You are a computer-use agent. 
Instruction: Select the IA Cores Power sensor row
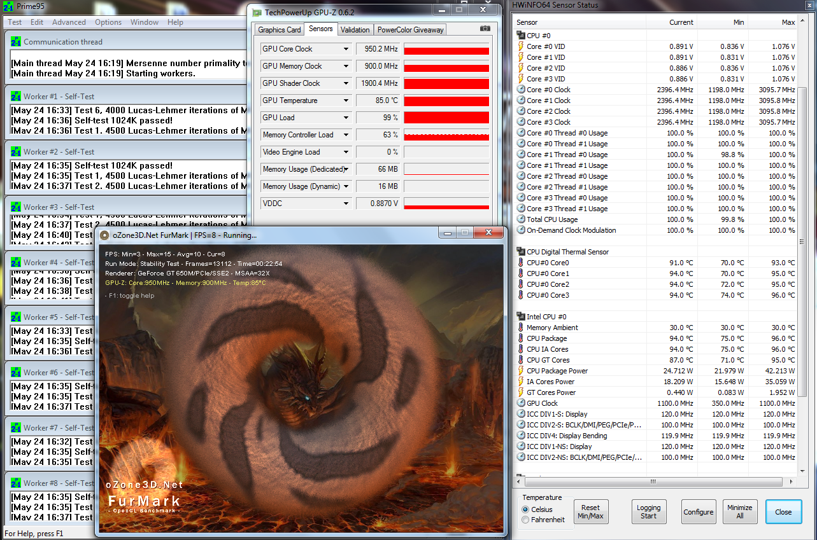point(656,382)
